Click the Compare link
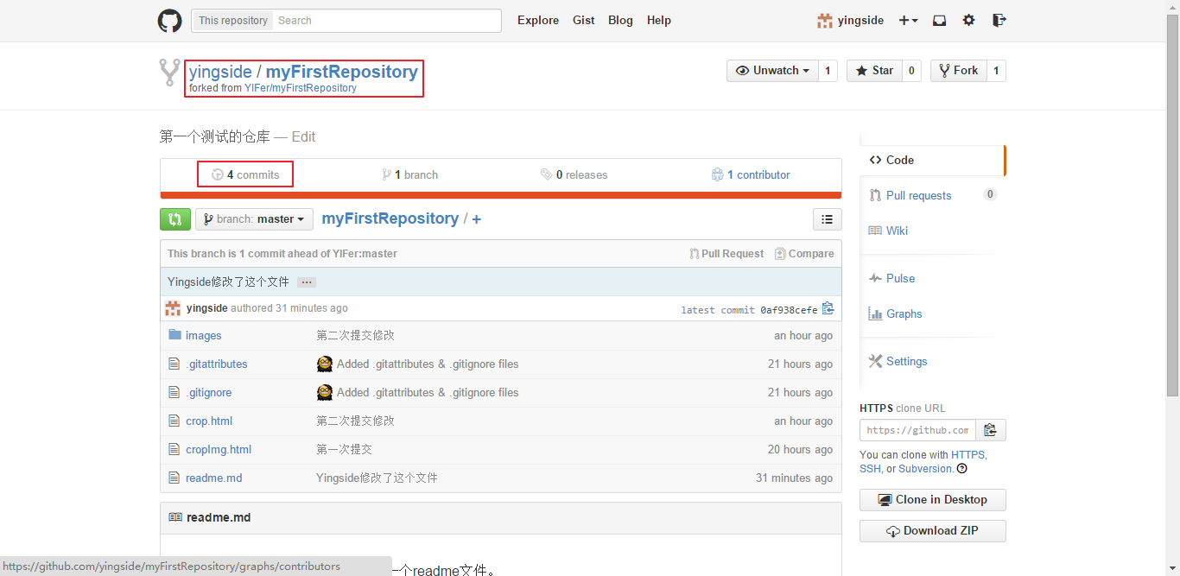This screenshot has width=1180, height=576. pos(804,254)
